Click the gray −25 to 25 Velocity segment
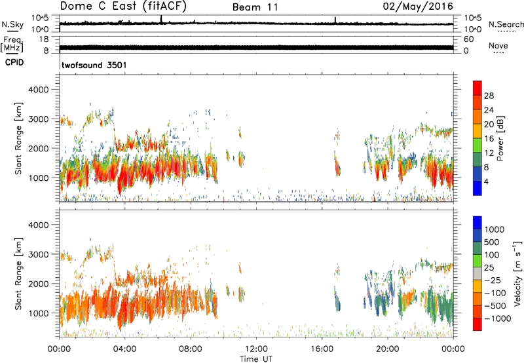 [x=477, y=274]
